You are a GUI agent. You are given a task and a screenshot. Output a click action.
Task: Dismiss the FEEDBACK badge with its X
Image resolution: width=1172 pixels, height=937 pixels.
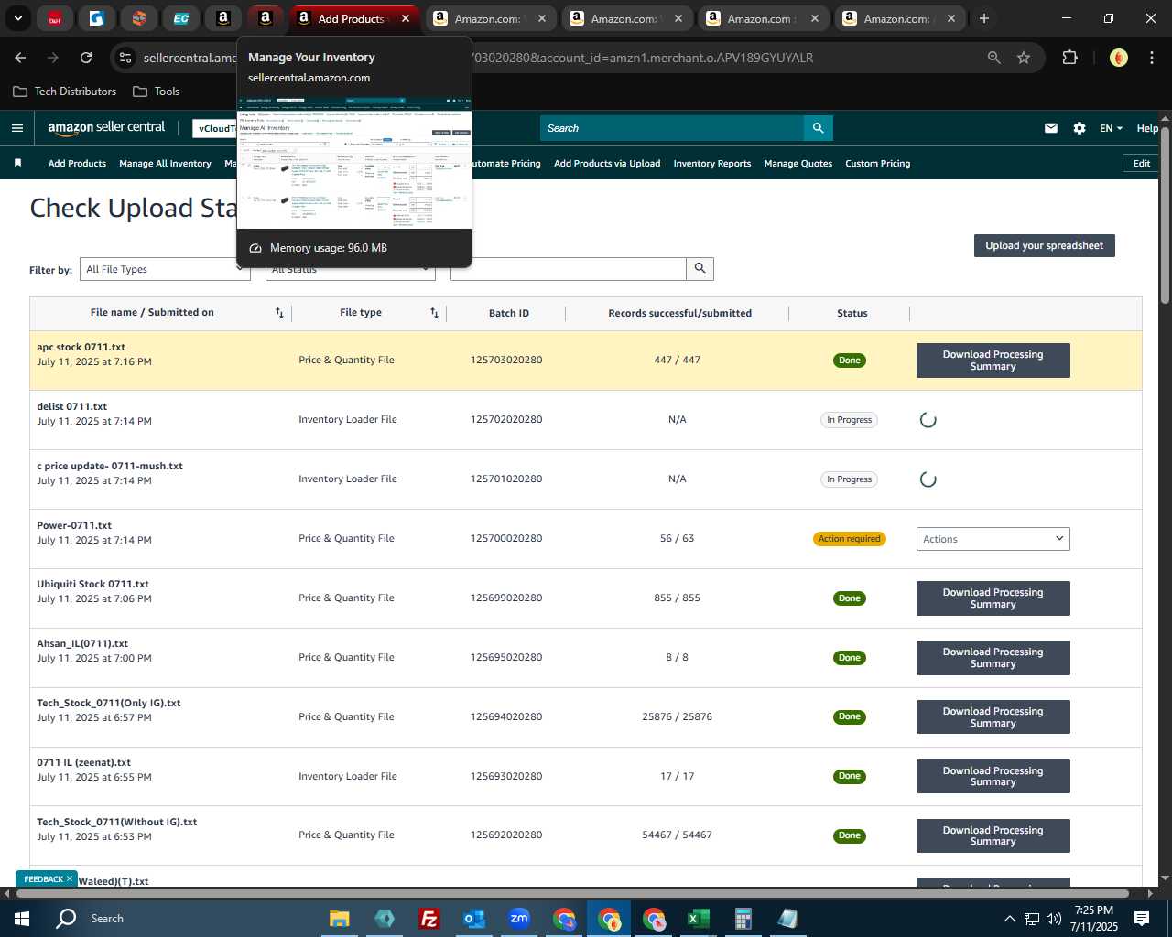[69, 878]
